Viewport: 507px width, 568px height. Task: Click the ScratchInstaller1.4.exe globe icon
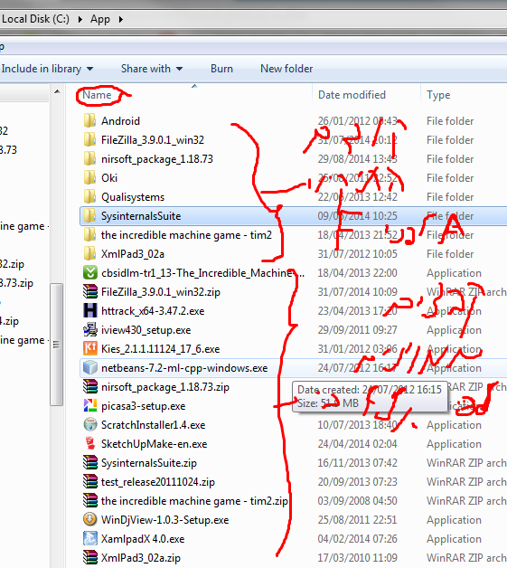(x=90, y=424)
